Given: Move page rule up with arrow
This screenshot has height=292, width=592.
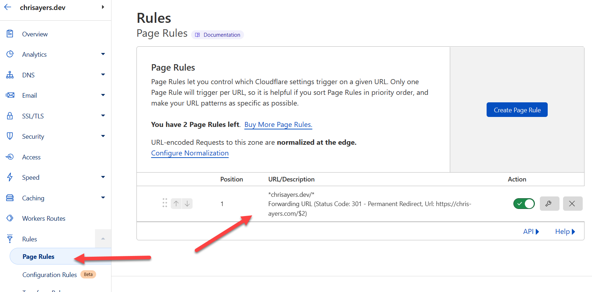Looking at the screenshot, I should click(x=176, y=204).
